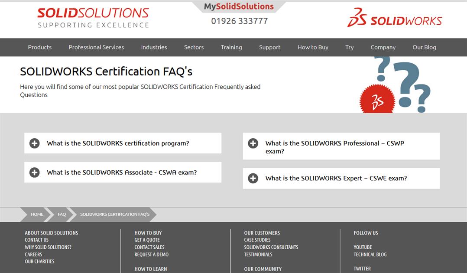Click Contact Us in the footer
The height and width of the screenshot is (273, 467).
coord(36,240)
